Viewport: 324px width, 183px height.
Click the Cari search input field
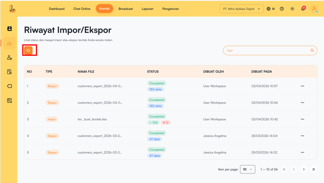click(266, 50)
